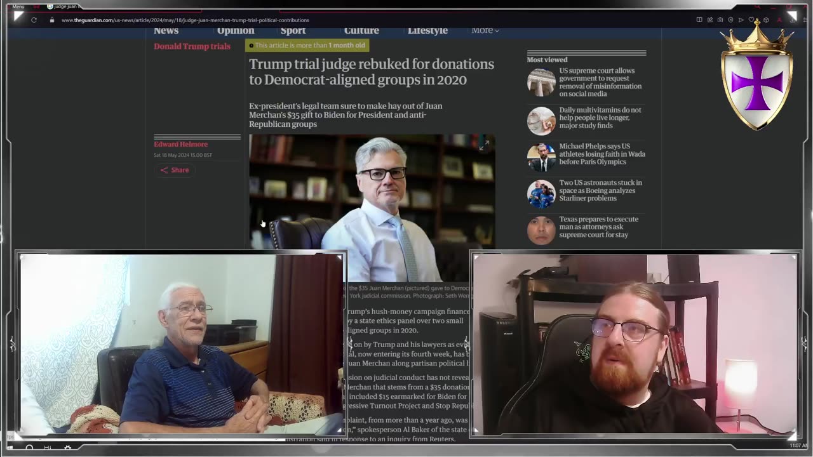Open the reader mode book icon
This screenshot has height=457, width=813.
(x=699, y=20)
